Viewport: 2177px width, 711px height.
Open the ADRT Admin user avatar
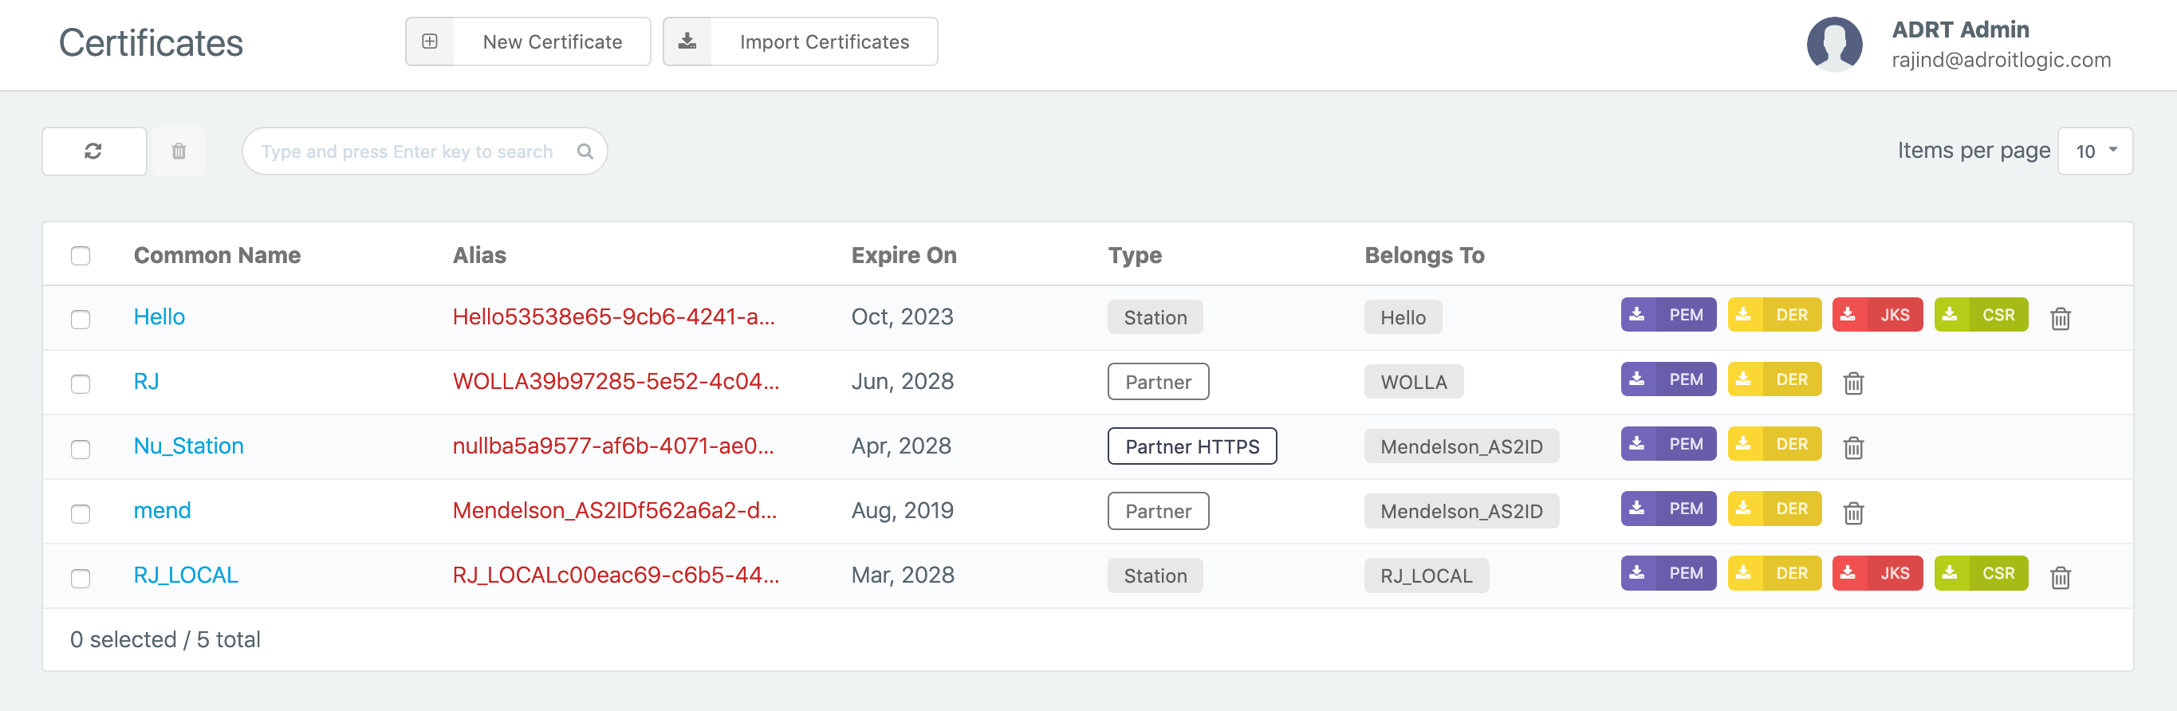(x=1833, y=44)
